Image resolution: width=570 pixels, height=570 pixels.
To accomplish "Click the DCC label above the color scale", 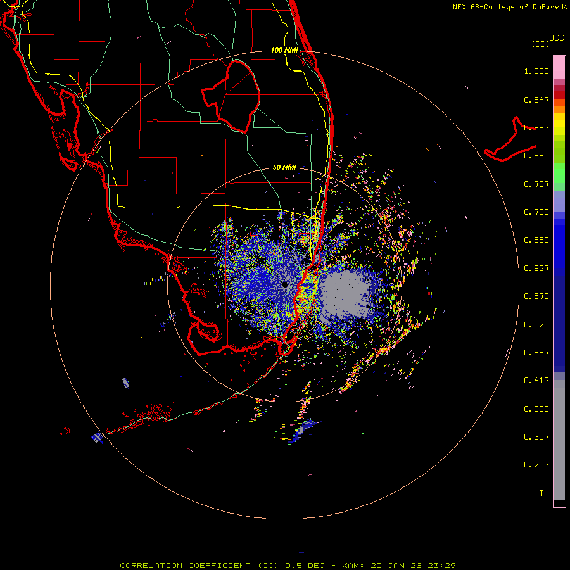I will click(557, 38).
